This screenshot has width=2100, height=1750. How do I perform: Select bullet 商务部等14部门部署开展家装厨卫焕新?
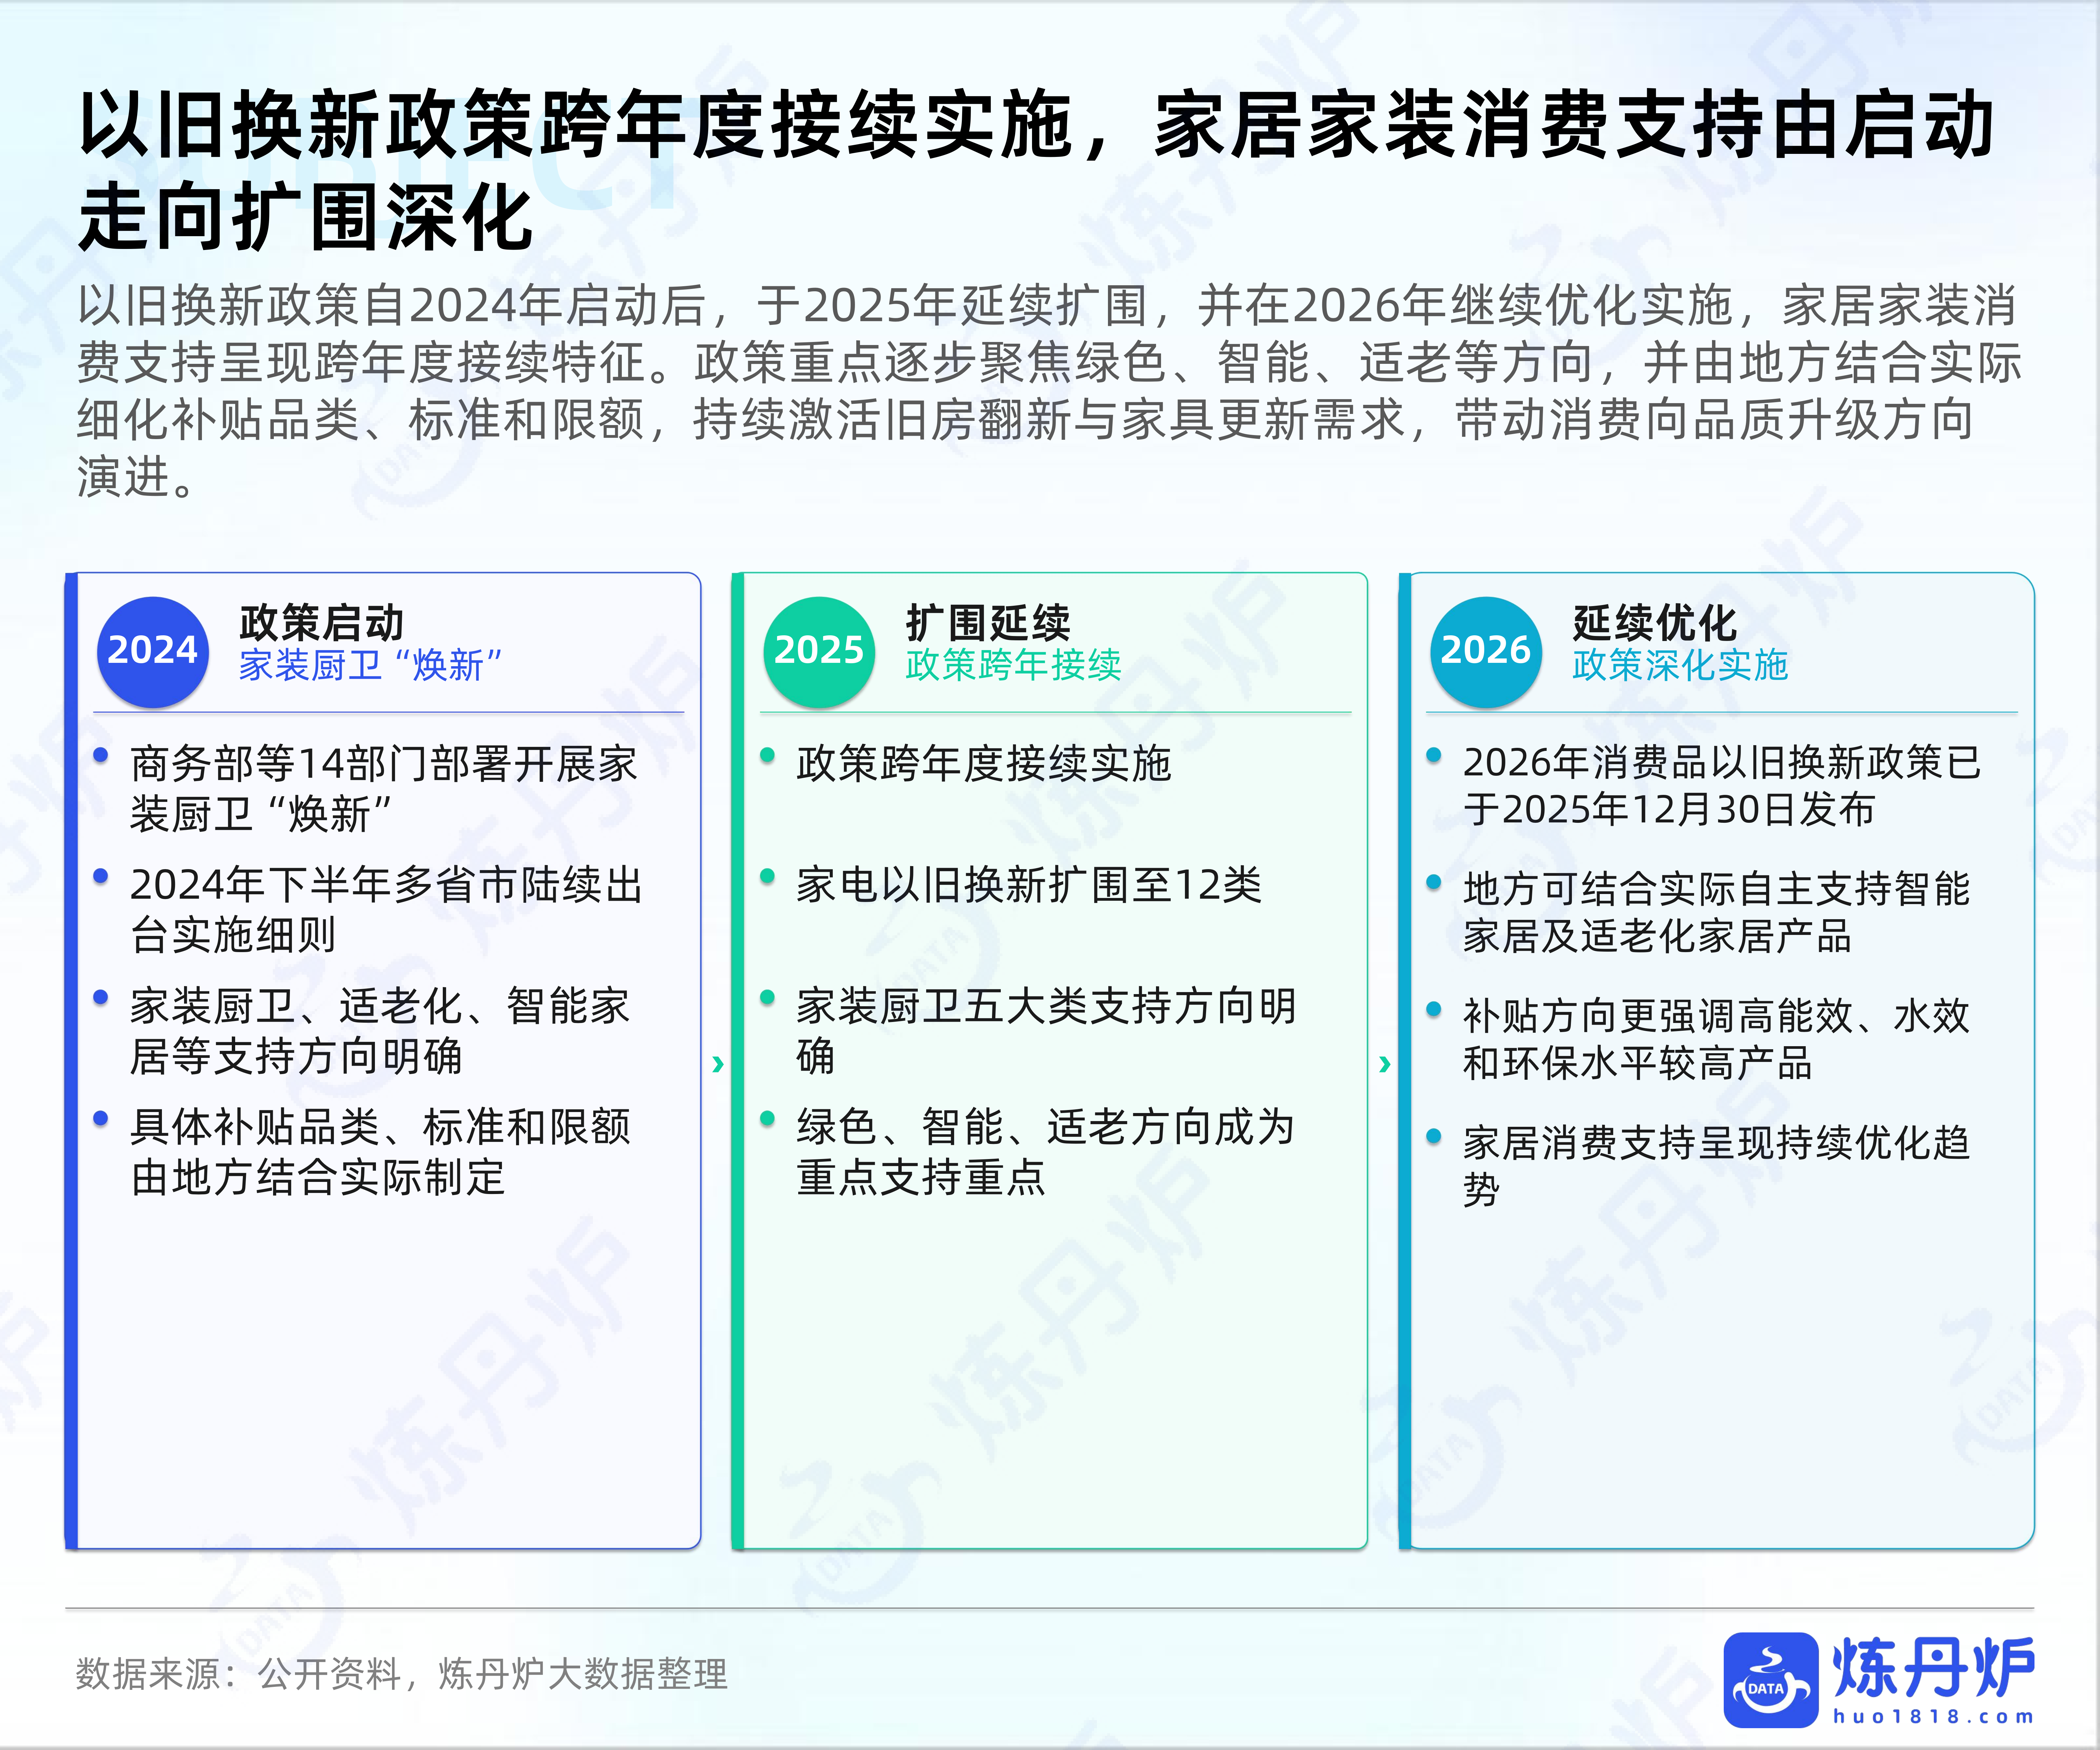point(384,789)
